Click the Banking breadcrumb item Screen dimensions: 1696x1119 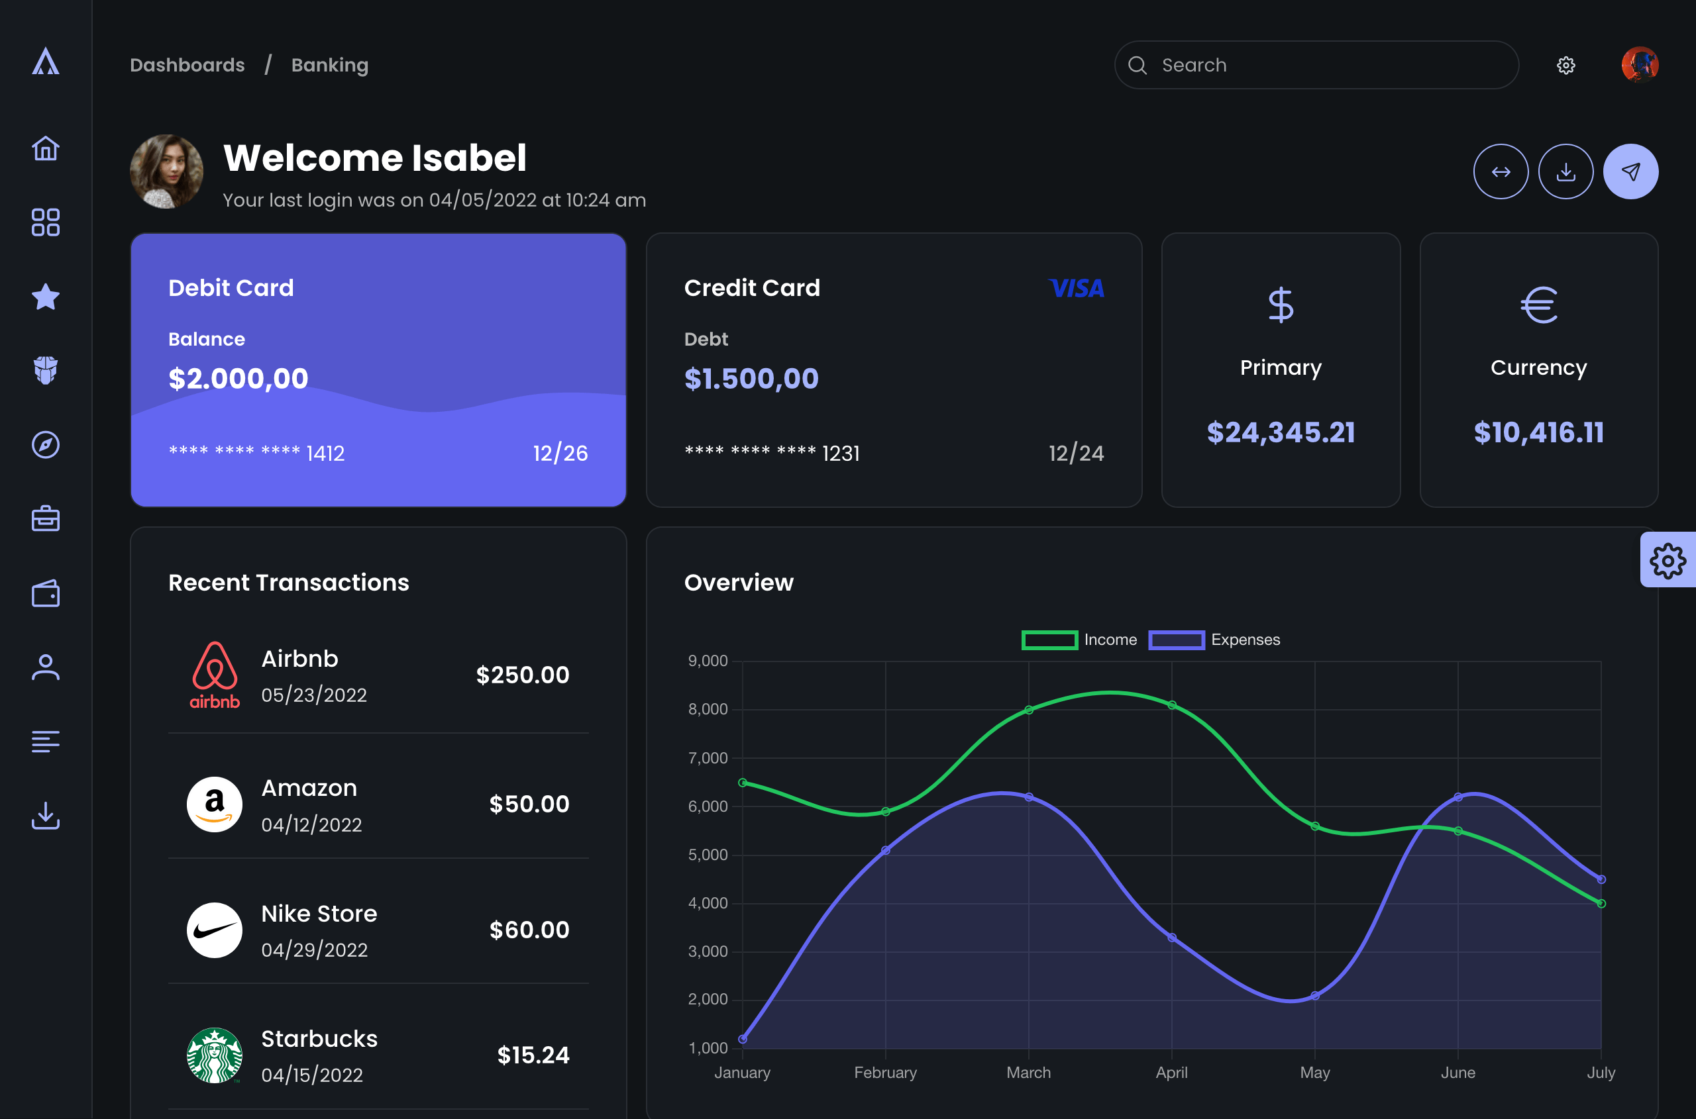click(330, 65)
